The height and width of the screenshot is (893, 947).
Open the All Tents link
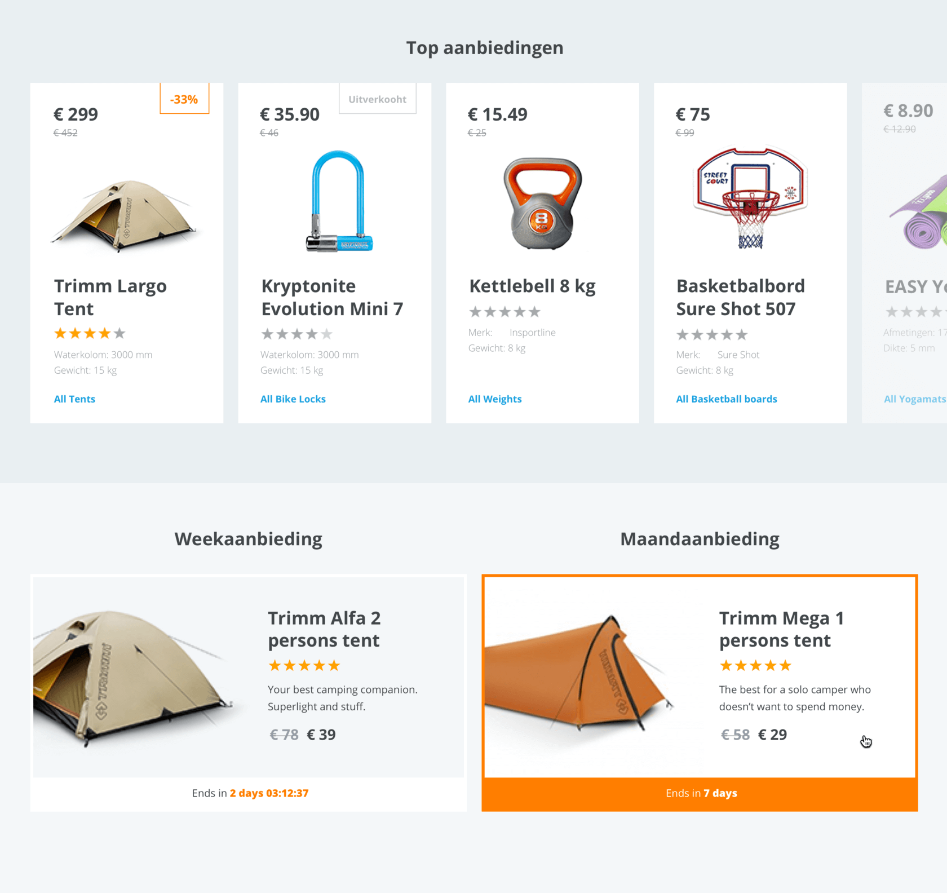(x=74, y=399)
